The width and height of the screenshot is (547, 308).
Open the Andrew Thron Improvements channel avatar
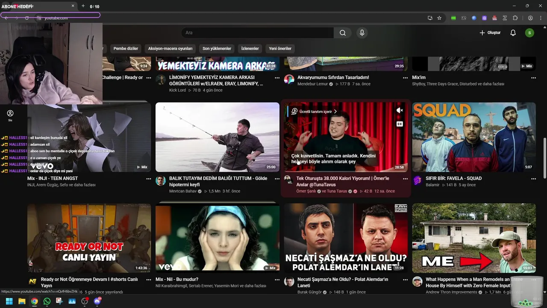[417, 281]
